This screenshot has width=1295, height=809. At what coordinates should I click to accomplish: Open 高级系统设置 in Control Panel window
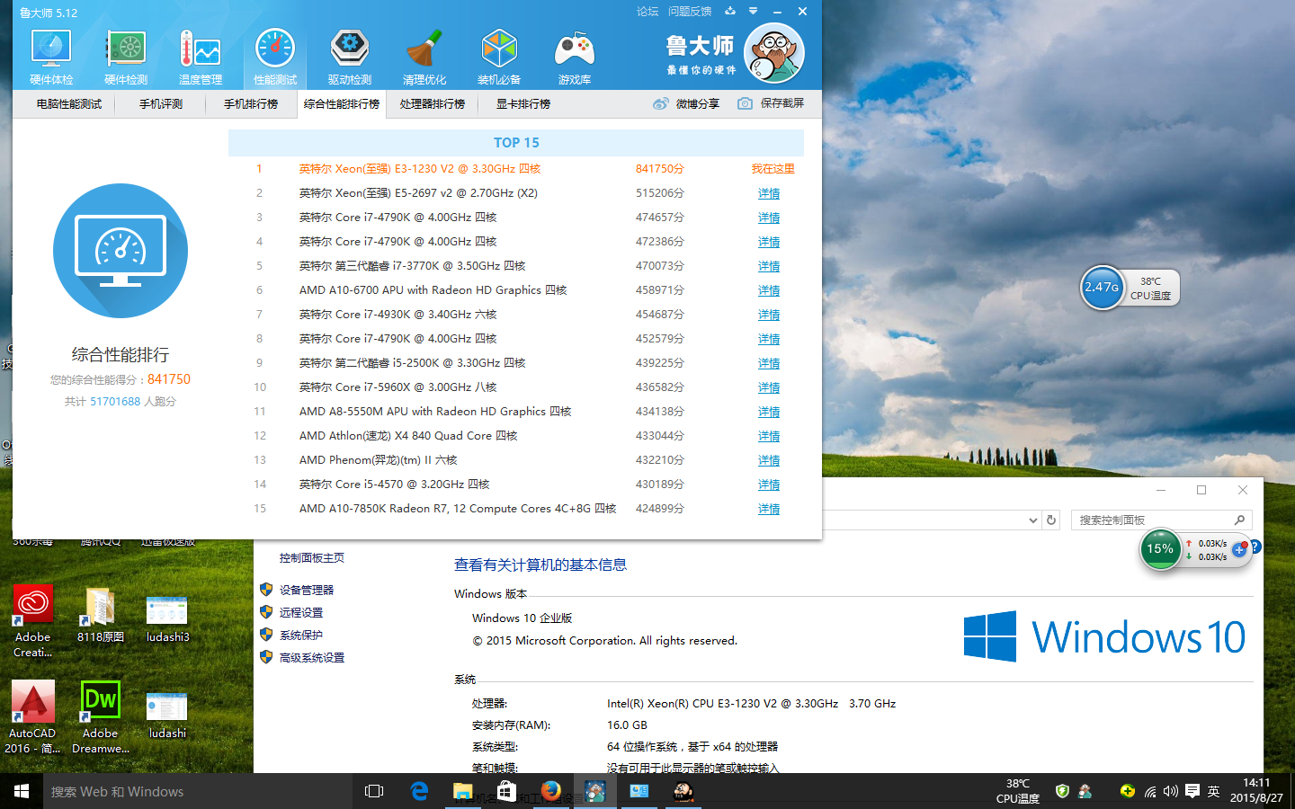(x=312, y=657)
